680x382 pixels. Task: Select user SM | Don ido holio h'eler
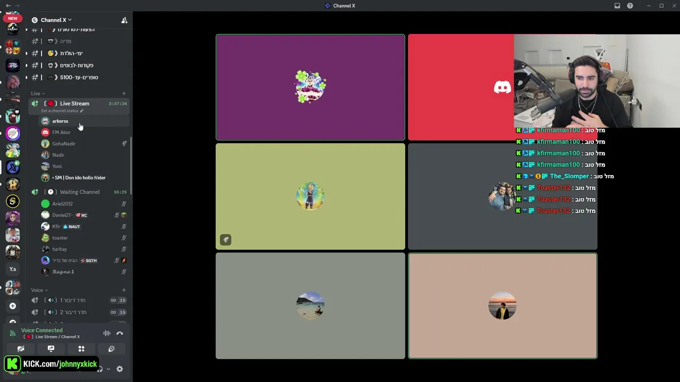[x=85, y=178]
